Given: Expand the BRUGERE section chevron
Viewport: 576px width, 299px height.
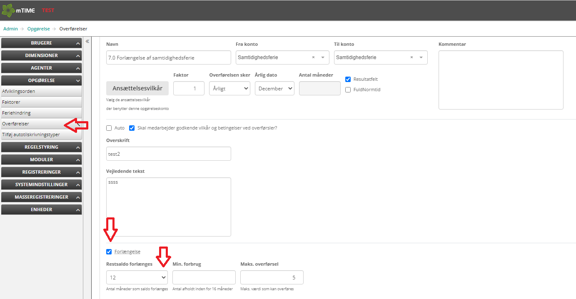Looking at the screenshot, I should 78,43.
